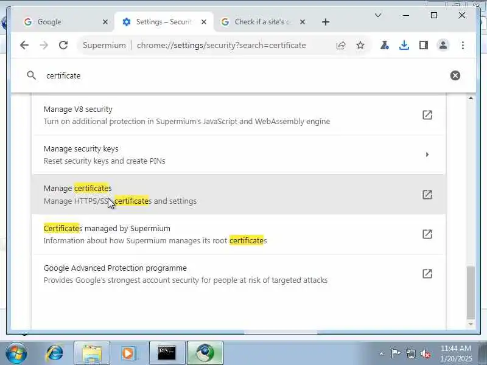Show hidden system tray icons
487x365 pixels.
[x=382, y=353]
